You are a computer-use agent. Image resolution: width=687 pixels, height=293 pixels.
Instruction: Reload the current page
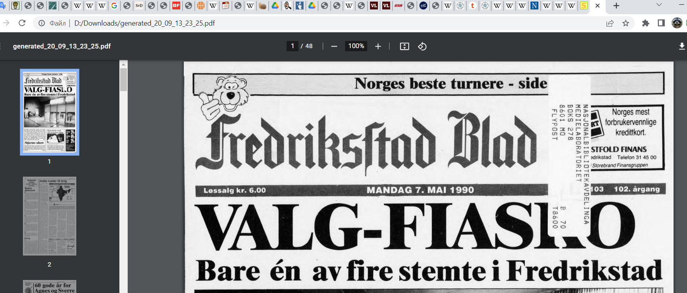coord(22,23)
